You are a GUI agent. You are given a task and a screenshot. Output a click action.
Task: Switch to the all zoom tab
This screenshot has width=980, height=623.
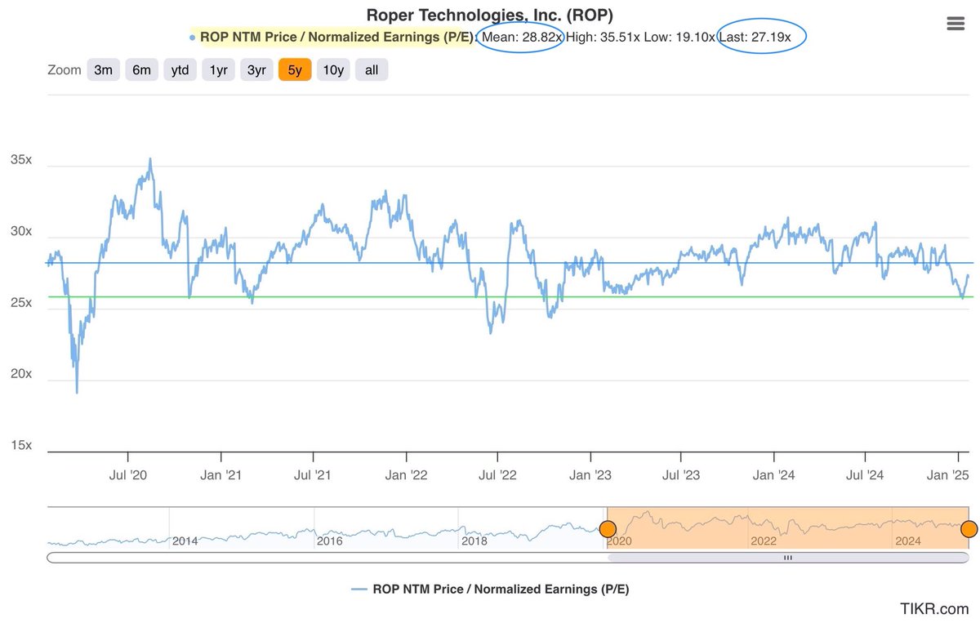pos(372,69)
